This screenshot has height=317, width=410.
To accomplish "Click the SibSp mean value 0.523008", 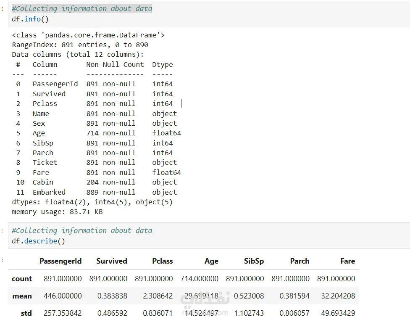I will (x=249, y=296).
